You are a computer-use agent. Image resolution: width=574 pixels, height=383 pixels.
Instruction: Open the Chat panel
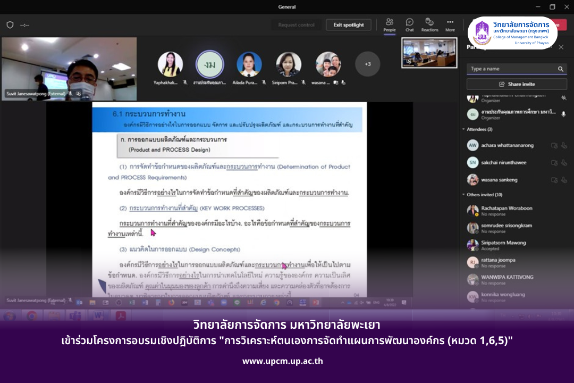[410, 25]
